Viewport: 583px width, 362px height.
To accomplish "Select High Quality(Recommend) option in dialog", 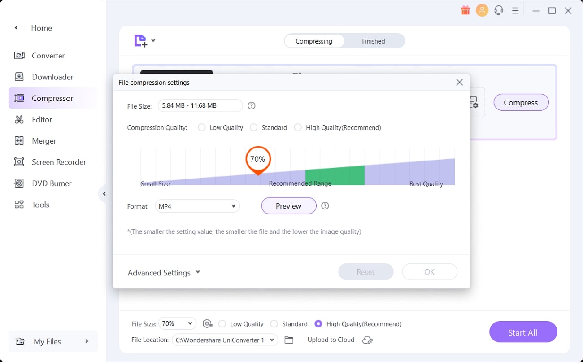I will pyautogui.click(x=298, y=128).
